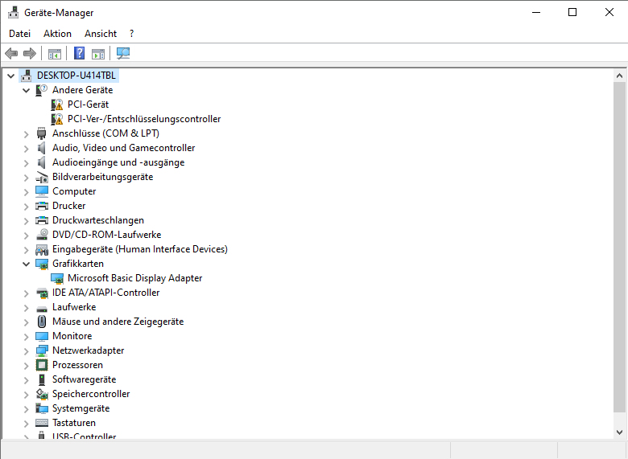Click the Drucker printer icon

coord(42,206)
